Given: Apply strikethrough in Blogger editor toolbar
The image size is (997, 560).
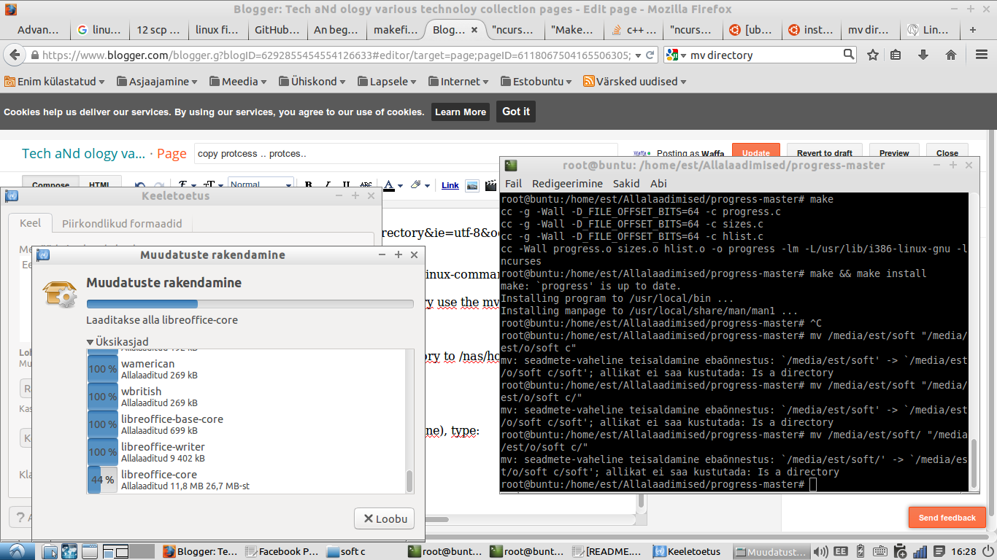Looking at the screenshot, I should pos(366,185).
